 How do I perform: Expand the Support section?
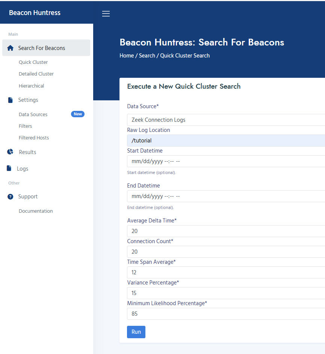pos(28,197)
